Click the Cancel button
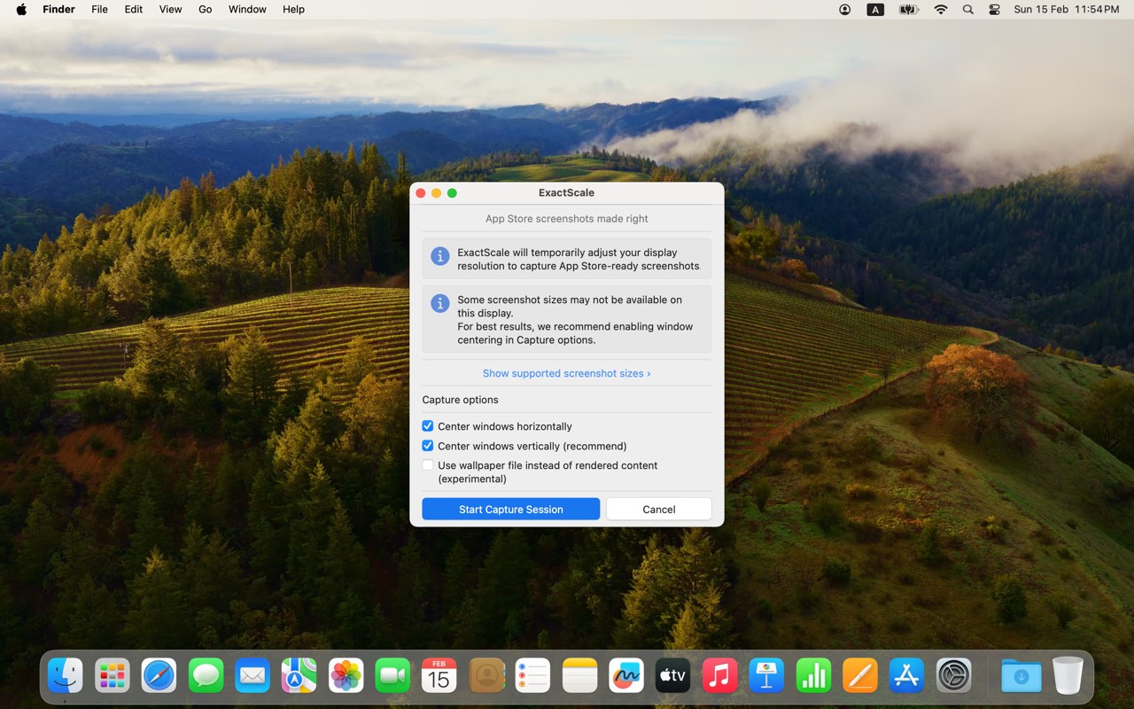The width and height of the screenshot is (1134, 709). tap(659, 509)
